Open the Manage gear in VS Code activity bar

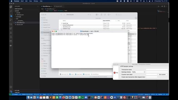11,91
